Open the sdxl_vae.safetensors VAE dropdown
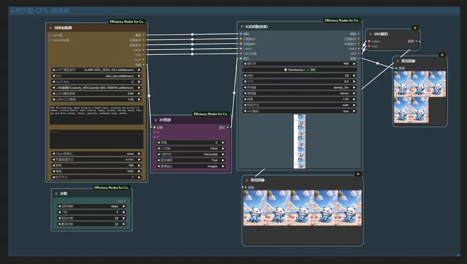 coord(96,76)
